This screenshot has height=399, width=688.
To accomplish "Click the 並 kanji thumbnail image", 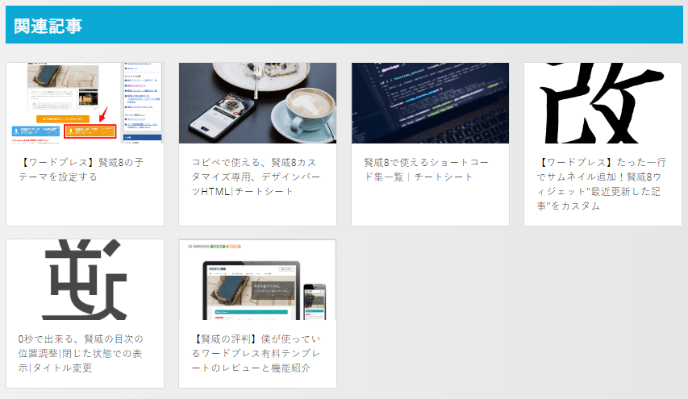I will [85, 280].
